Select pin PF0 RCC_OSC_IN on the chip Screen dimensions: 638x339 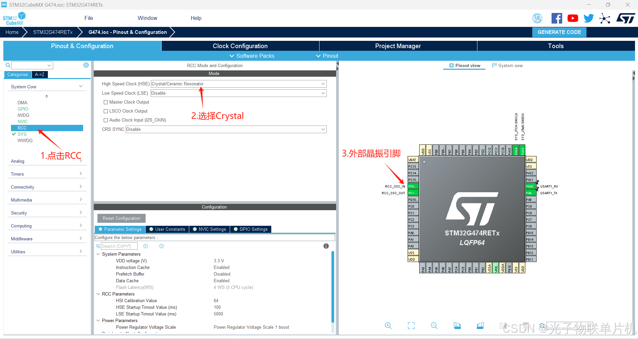click(x=413, y=186)
